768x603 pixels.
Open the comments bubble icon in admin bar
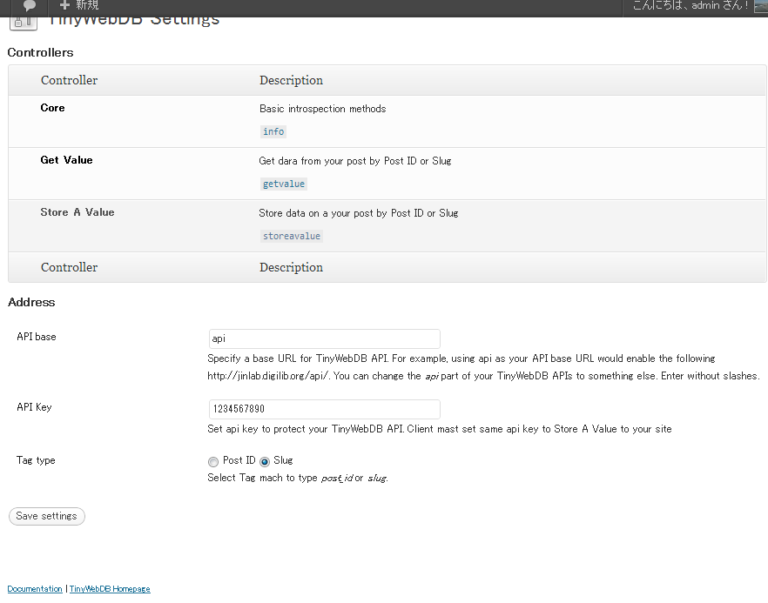pyautogui.click(x=30, y=5)
